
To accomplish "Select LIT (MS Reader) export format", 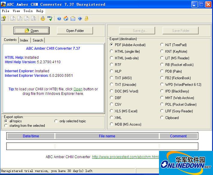I will [x=175, y=58].
